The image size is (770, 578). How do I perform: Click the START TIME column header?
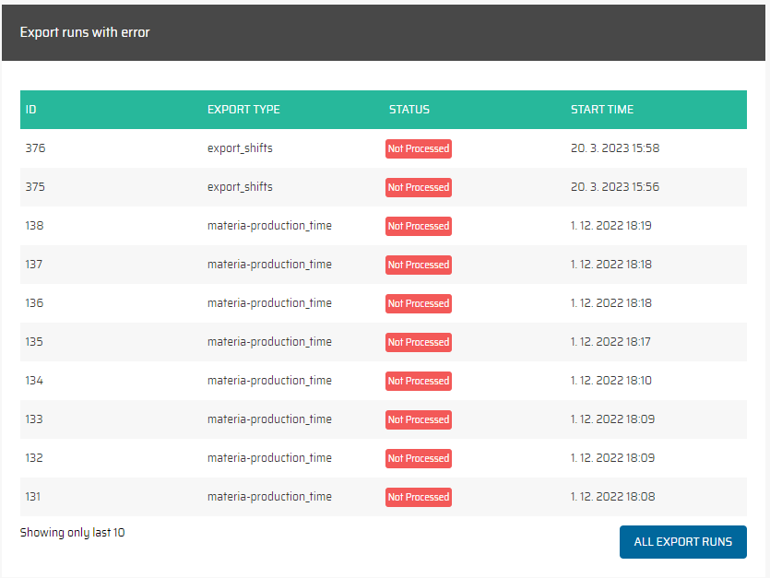tap(601, 110)
